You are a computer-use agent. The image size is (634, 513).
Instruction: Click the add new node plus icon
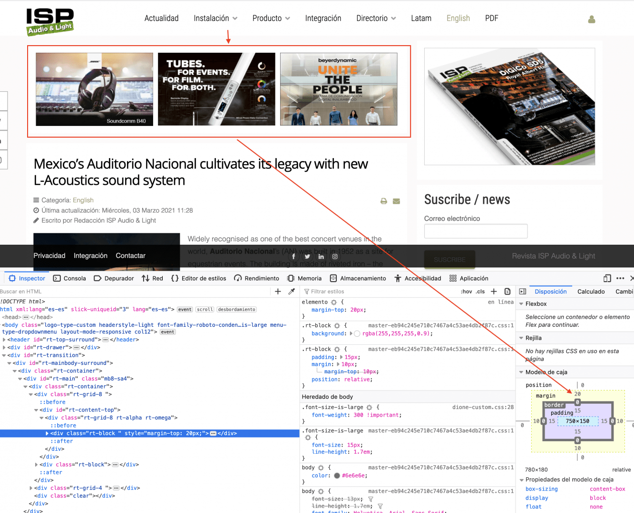click(x=278, y=292)
